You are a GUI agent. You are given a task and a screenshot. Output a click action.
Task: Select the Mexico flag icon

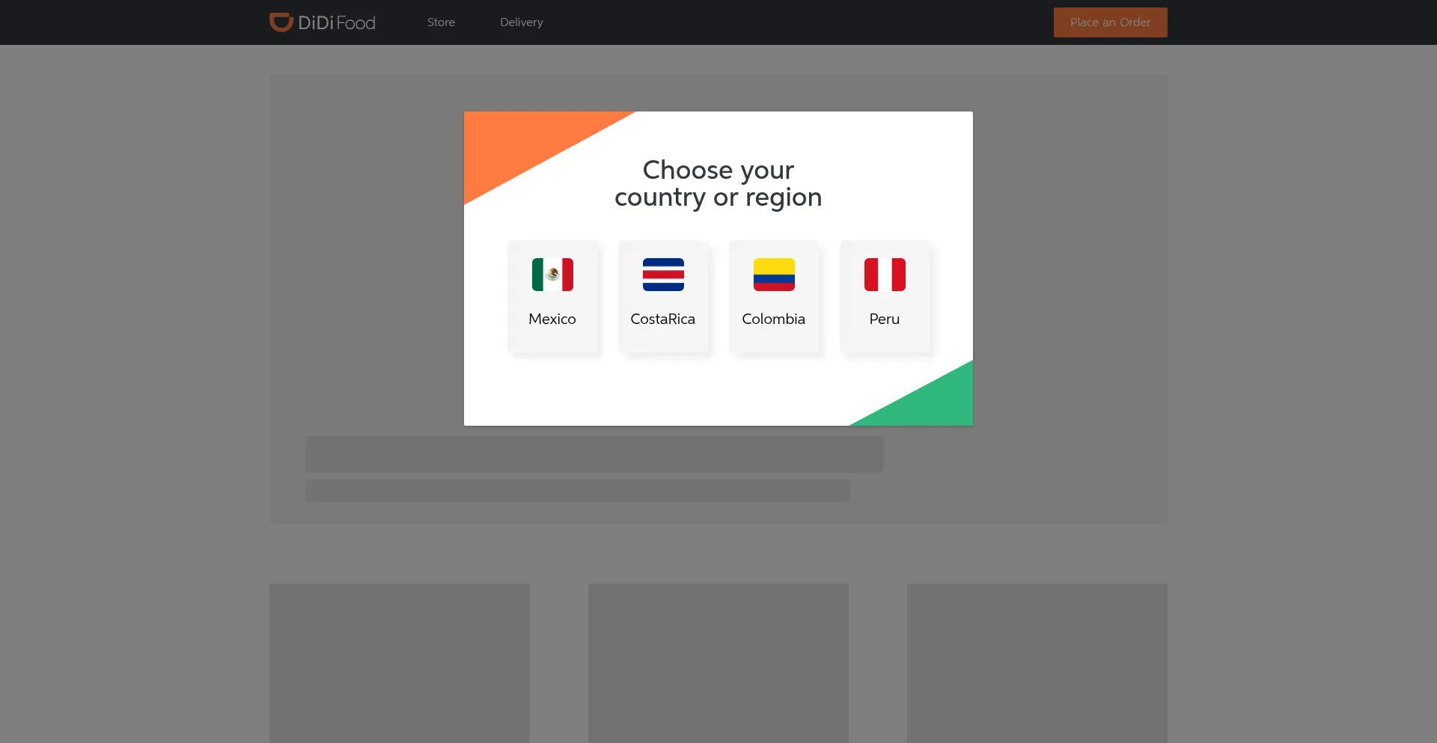coord(552,275)
